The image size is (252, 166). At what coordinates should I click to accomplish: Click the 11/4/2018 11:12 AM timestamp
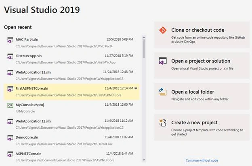[x=119, y=121]
